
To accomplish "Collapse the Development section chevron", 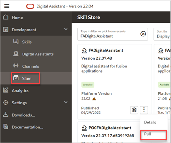I will pos(66,29).
